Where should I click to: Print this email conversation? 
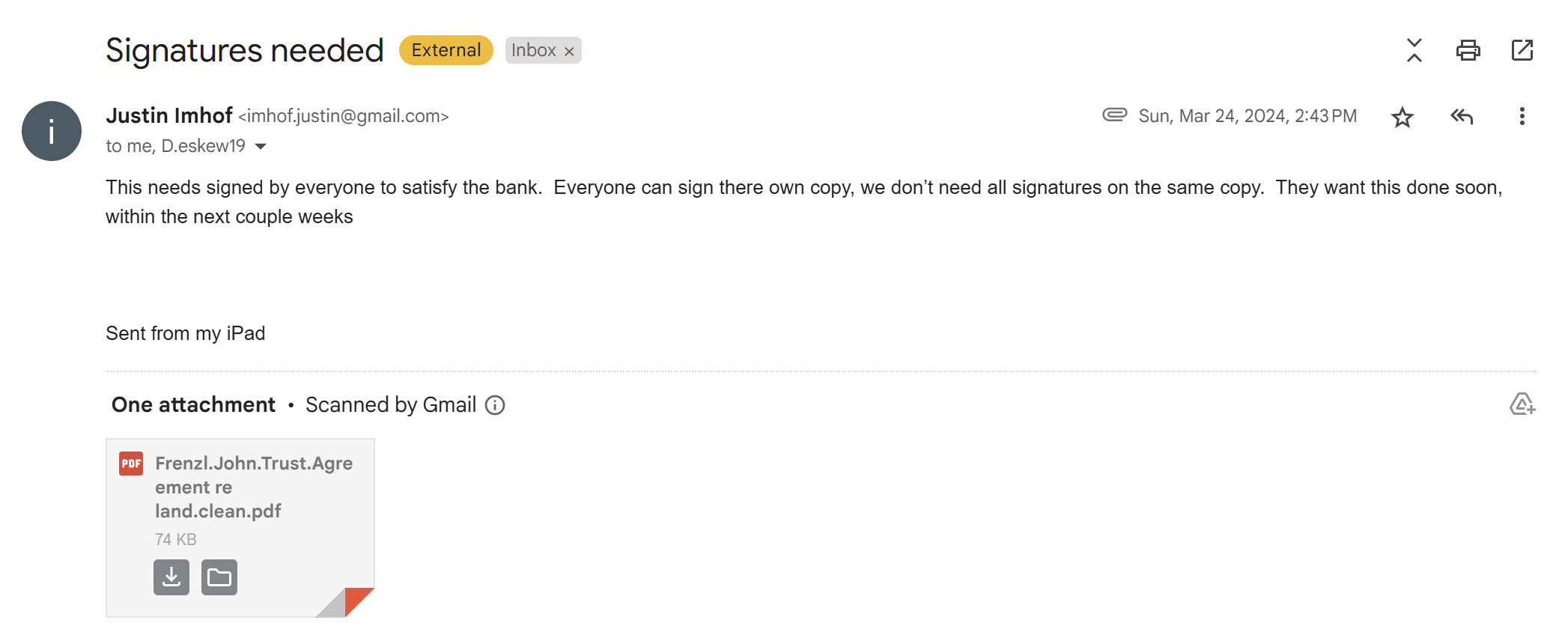(1468, 50)
